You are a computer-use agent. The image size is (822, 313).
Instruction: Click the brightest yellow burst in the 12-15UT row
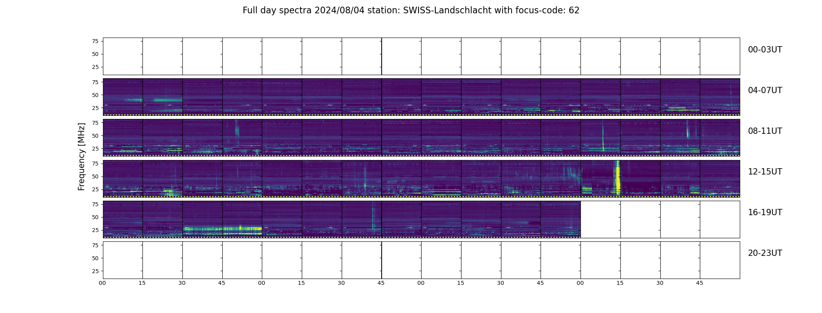pos(618,178)
